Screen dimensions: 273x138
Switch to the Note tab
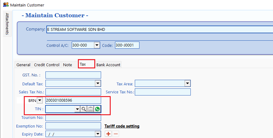point(67,65)
